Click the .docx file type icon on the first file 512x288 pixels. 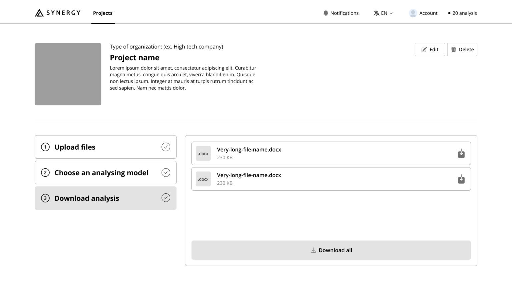[x=203, y=153]
